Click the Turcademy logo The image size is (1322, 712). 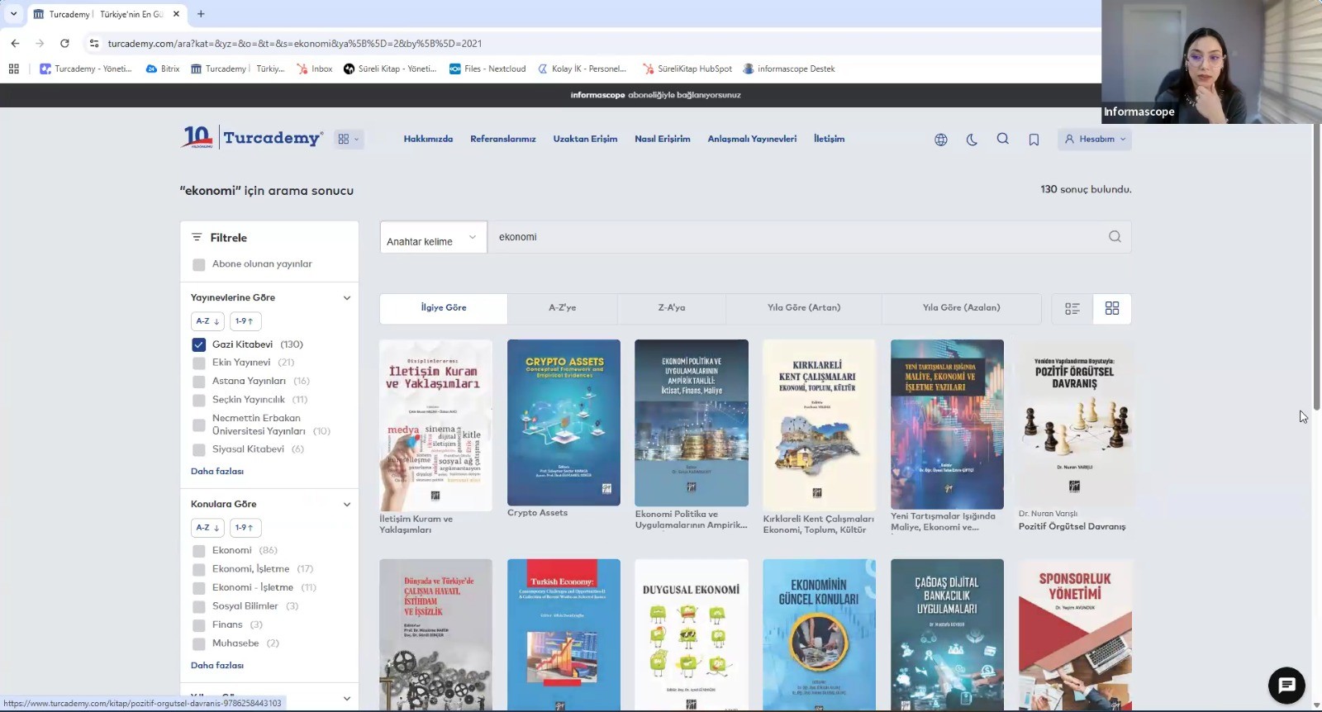252,137
